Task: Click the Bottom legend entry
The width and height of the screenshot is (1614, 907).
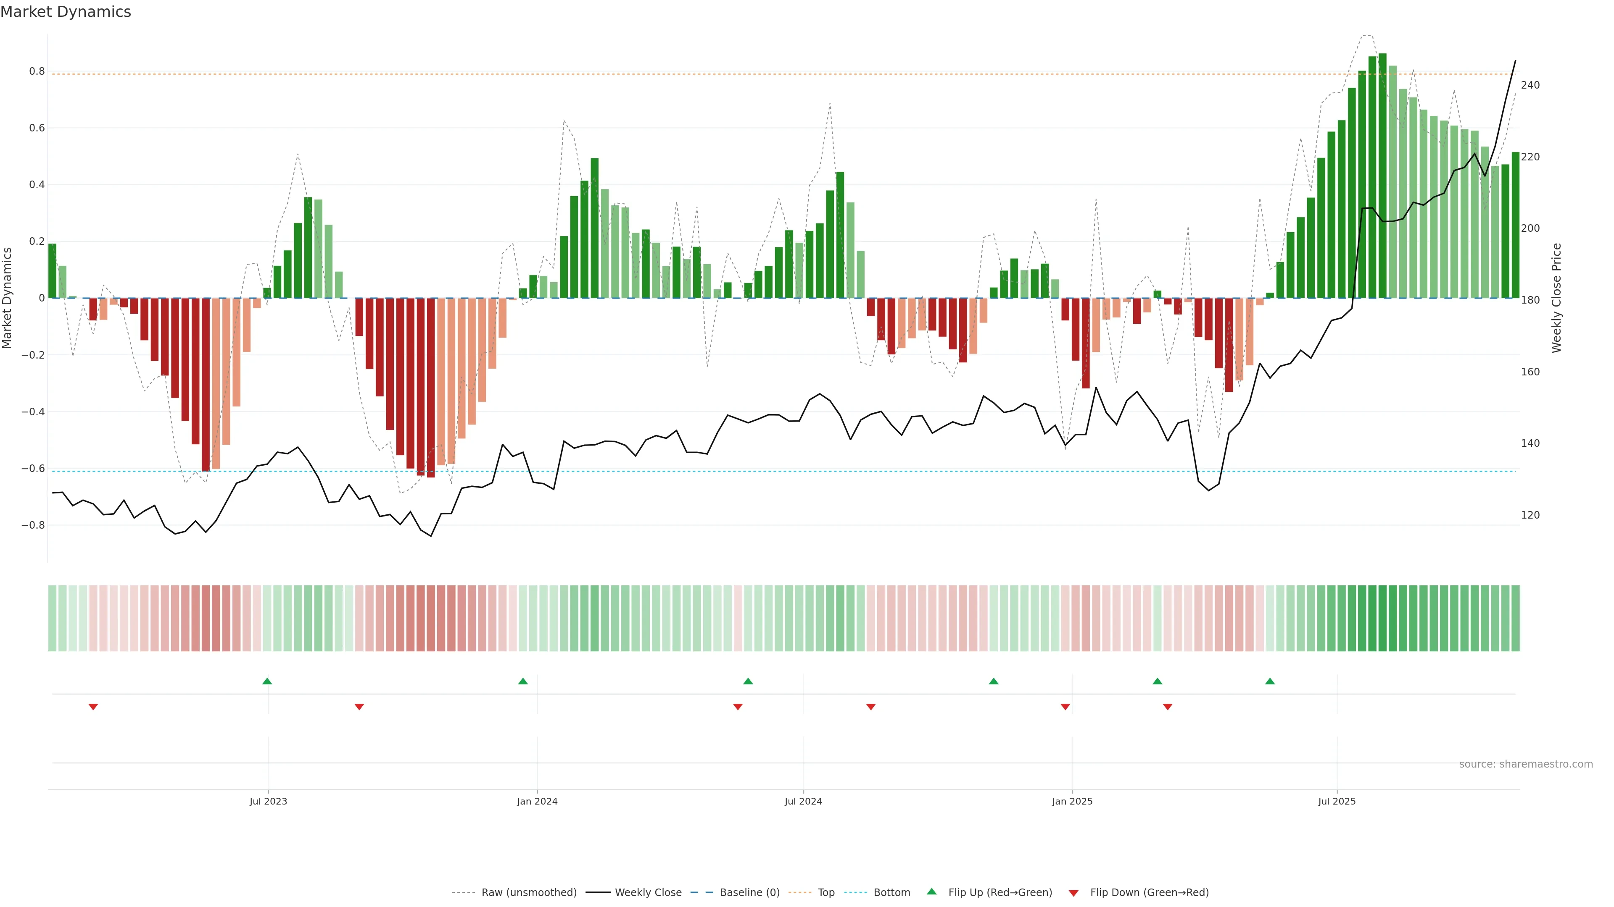Action: coord(891,893)
